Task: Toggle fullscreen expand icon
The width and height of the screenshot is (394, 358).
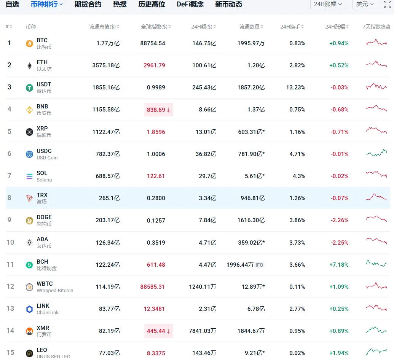Action: click(x=387, y=4)
